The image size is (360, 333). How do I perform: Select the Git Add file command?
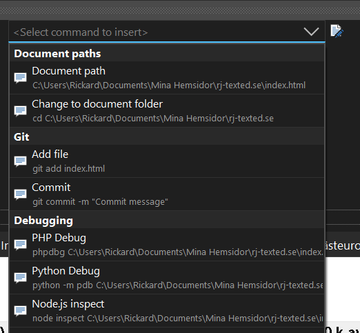(167, 161)
